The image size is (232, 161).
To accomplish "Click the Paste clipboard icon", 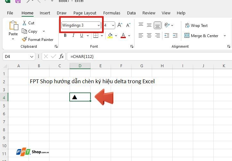I will click(x=14, y=25).
